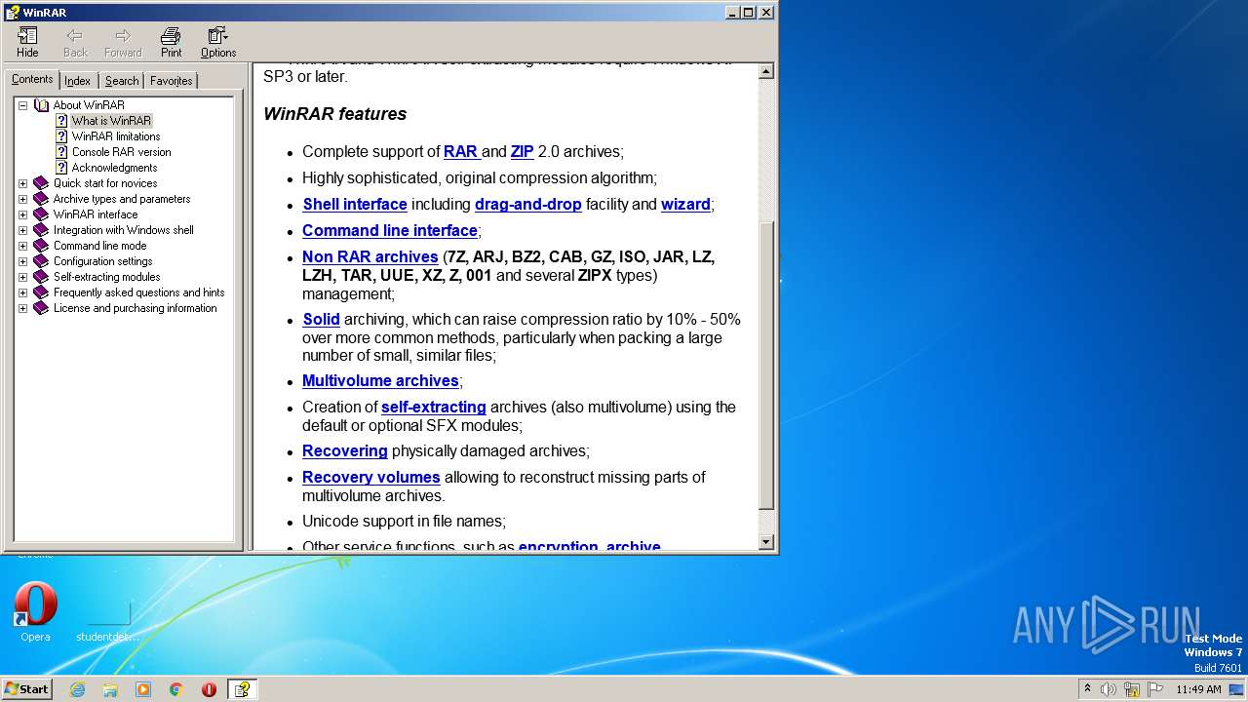Click the Command line mode book icon
The height and width of the screenshot is (702, 1248).
(x=41, y=246)
